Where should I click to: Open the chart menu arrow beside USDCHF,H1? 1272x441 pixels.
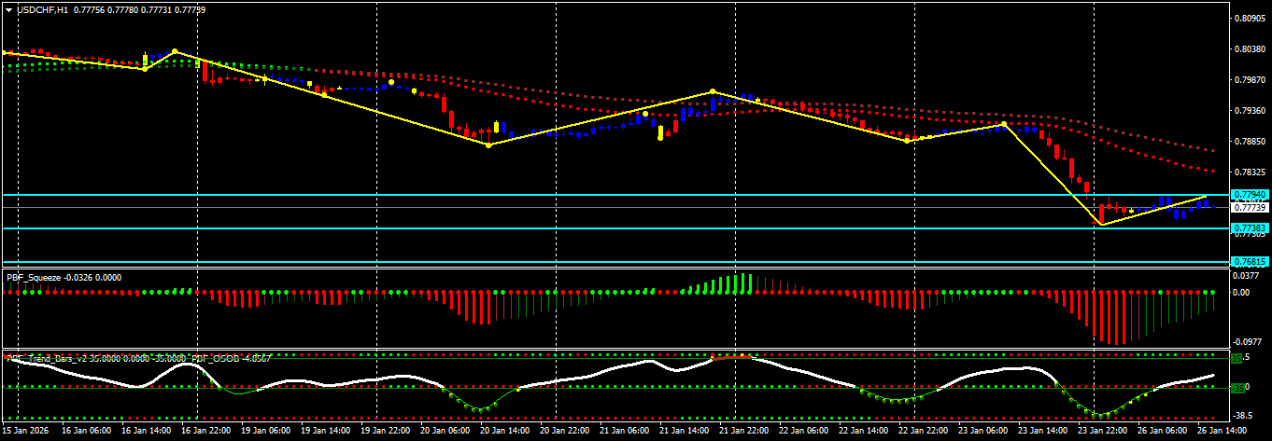[8, 9]
